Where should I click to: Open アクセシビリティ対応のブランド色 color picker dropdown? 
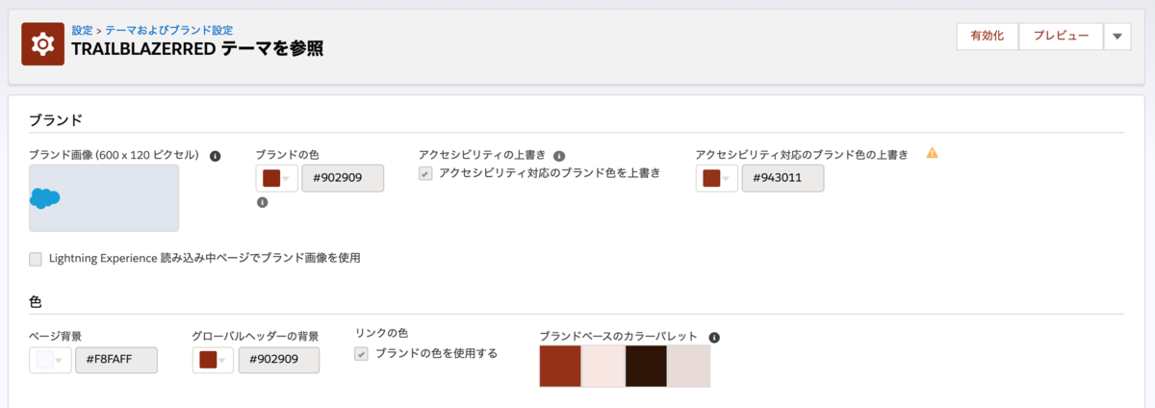click(x=716, y=179)
